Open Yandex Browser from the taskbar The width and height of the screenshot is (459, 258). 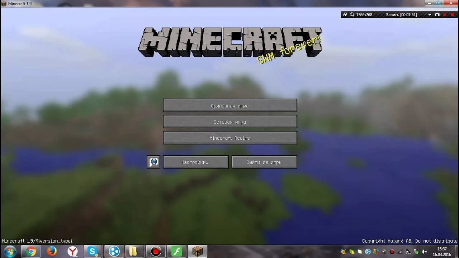click(72, 252)
